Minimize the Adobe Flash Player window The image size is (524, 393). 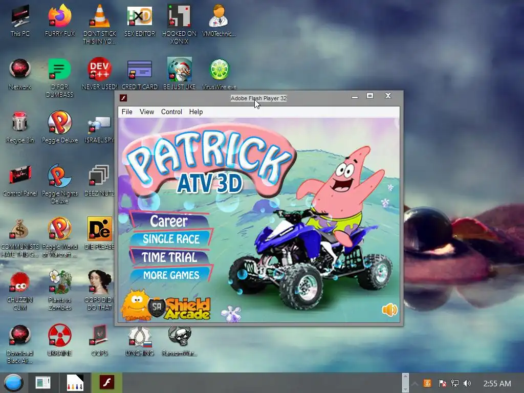click(x=355, y=97)
